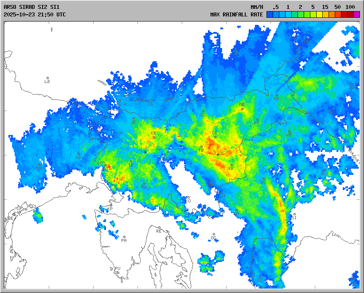Viewport: 364px width, 293px height.
Task: Select the SI location marker
Action: (294, 214)
